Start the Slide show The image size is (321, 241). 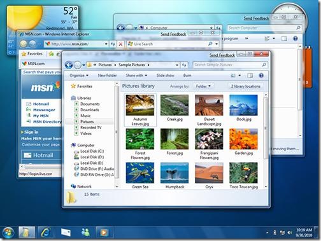pos(165,76)
